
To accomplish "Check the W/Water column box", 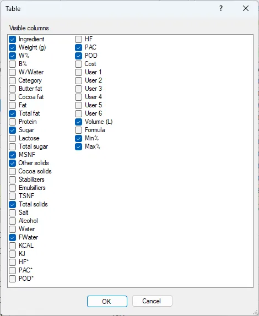I will click(x=12, y=72).
